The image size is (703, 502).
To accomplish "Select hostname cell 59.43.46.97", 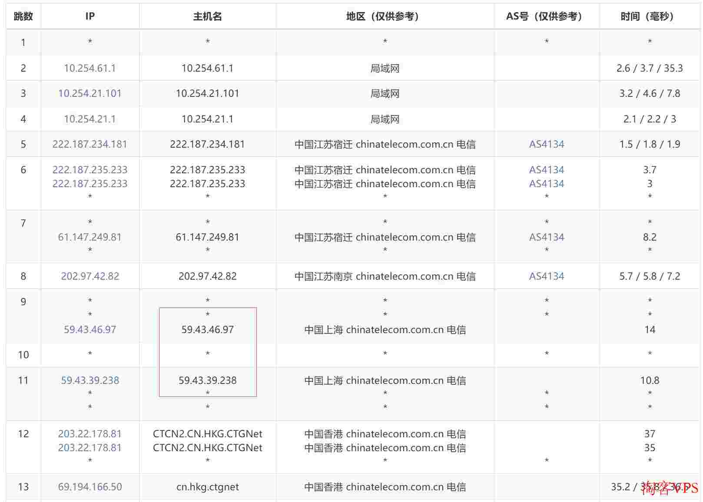I will click(208, 330).
